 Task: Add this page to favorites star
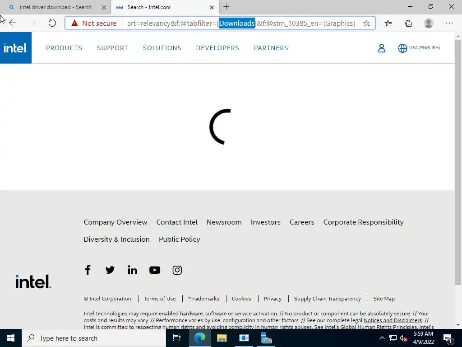pyautogui.click(x=366, y=23)
